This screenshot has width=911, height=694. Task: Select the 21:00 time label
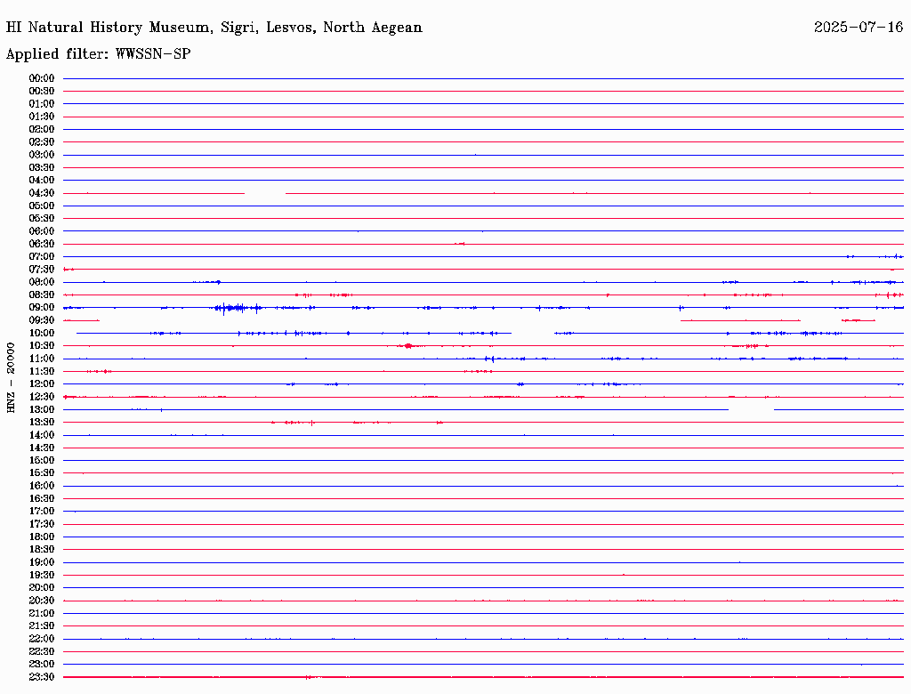click(x=42, y=613)
